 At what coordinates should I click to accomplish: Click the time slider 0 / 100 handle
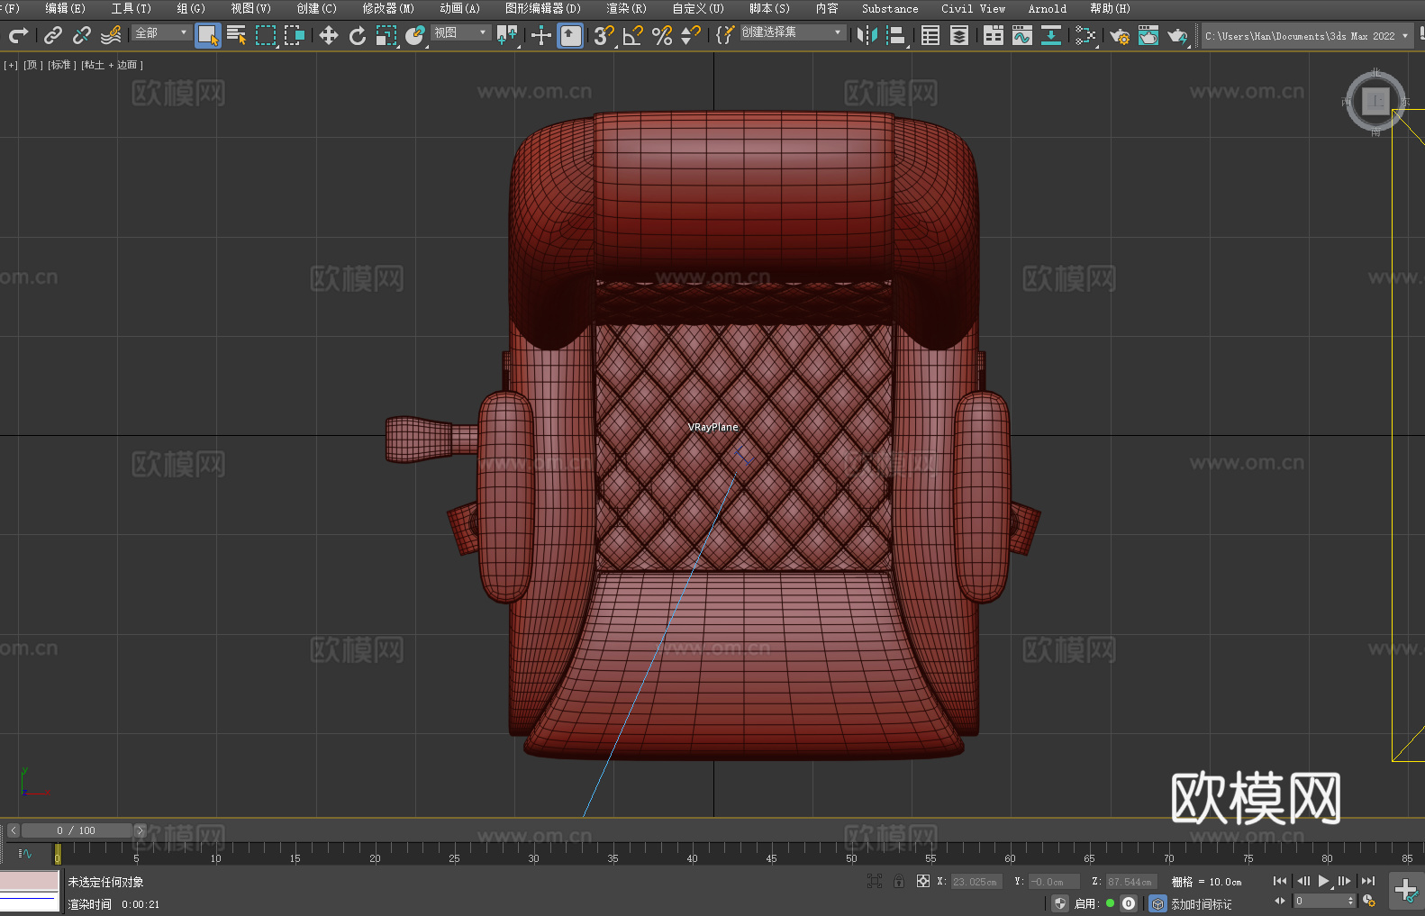pyautogui.click(x=77, y=830)
